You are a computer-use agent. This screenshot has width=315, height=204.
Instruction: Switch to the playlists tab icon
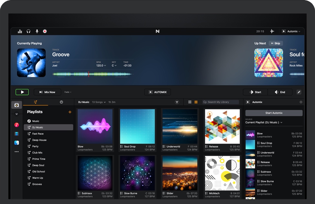click(36, 102)
